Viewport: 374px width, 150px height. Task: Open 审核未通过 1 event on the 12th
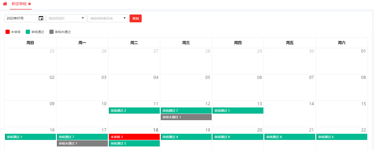pos(186,117)
